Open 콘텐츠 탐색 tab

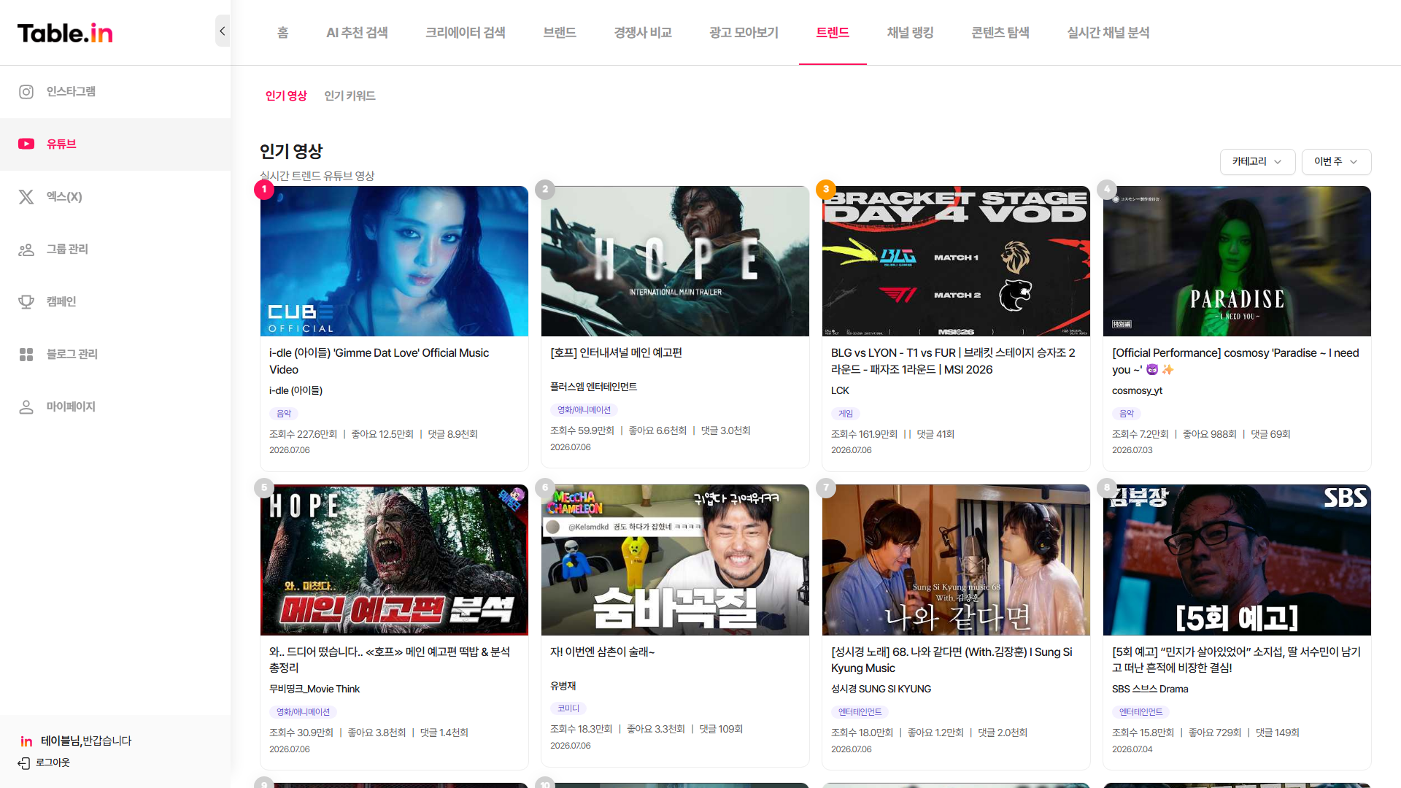(1000, 33)
